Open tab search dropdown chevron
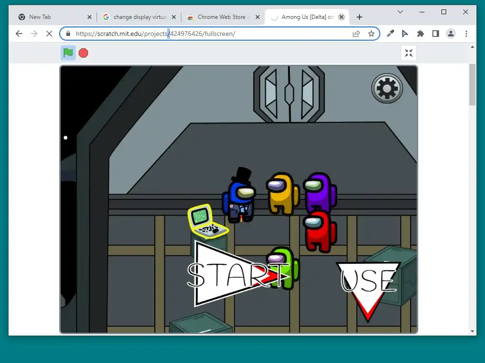 point(400,12)
